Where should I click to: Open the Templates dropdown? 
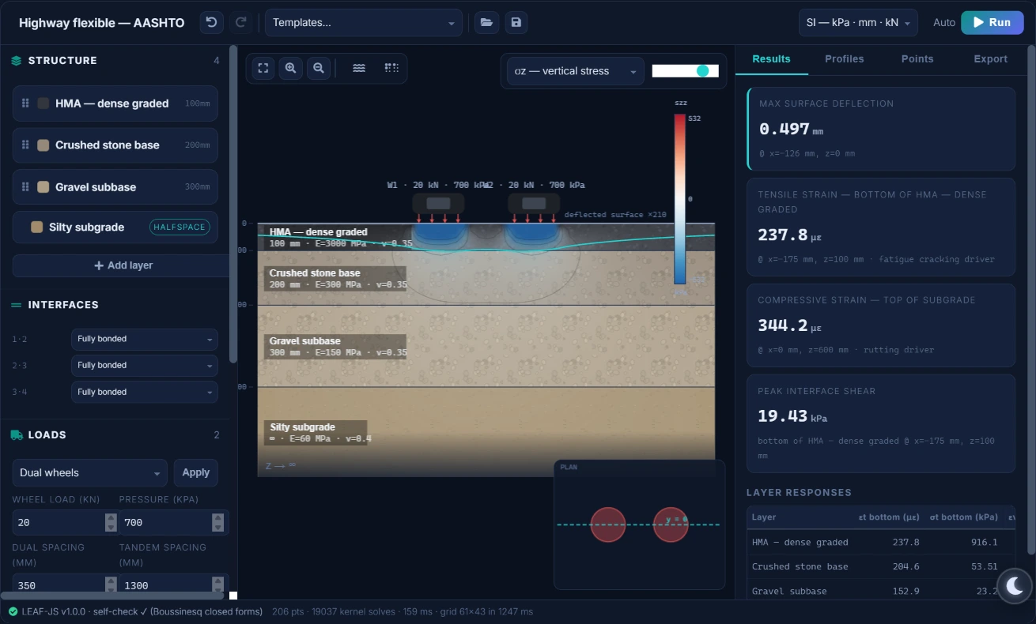tap(364, 22)
